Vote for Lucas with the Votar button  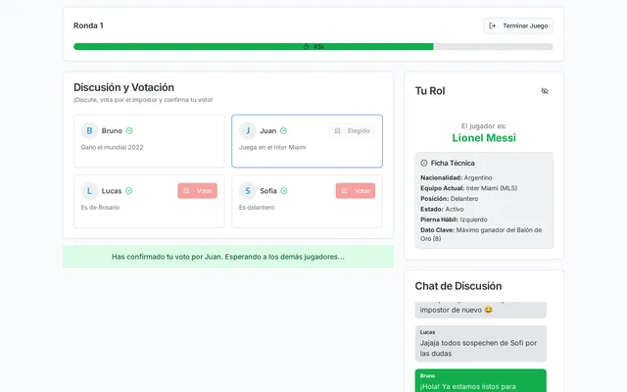[198, 191]
